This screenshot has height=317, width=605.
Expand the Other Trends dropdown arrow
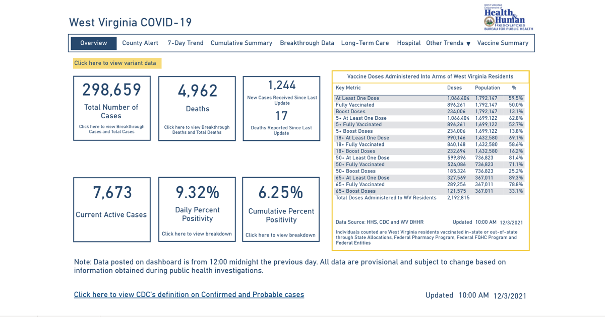click(x=468, y=44)
